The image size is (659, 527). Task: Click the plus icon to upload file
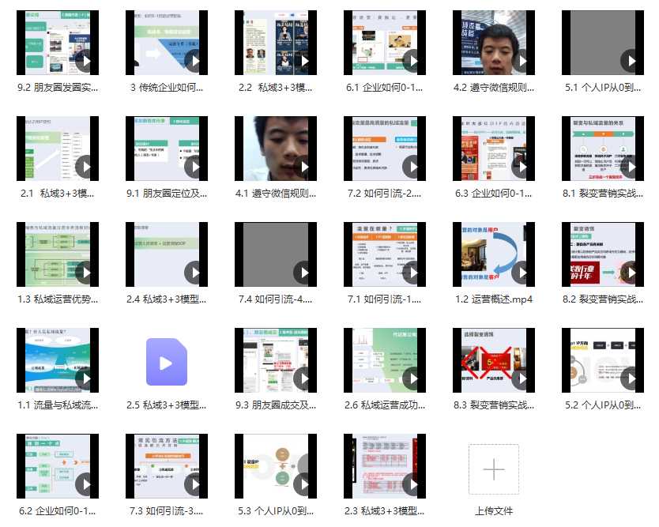493,469
